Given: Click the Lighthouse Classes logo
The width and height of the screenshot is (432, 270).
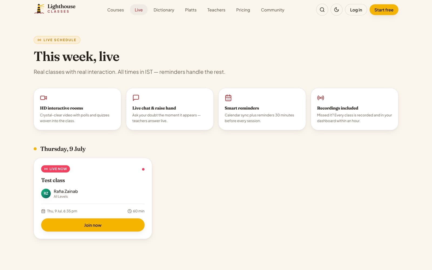Looking at the screenshot, I should (55, 9).
